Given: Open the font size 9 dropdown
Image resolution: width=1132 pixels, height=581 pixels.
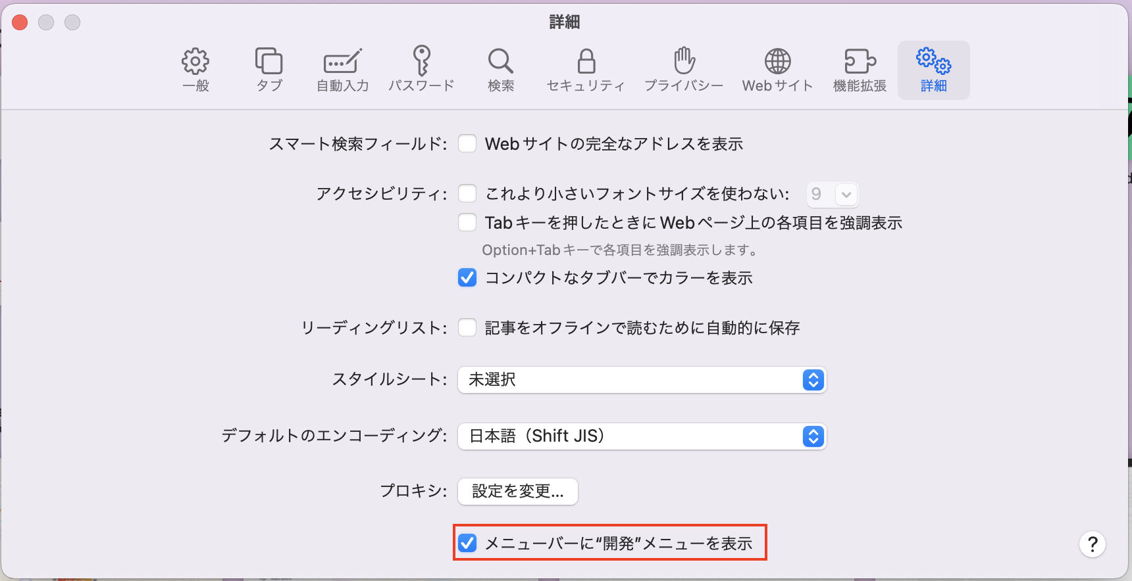Looking at the screenshot, I should (833, 195).
